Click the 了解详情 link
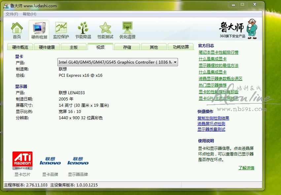 pyautogui.click(x=246, y=168)
